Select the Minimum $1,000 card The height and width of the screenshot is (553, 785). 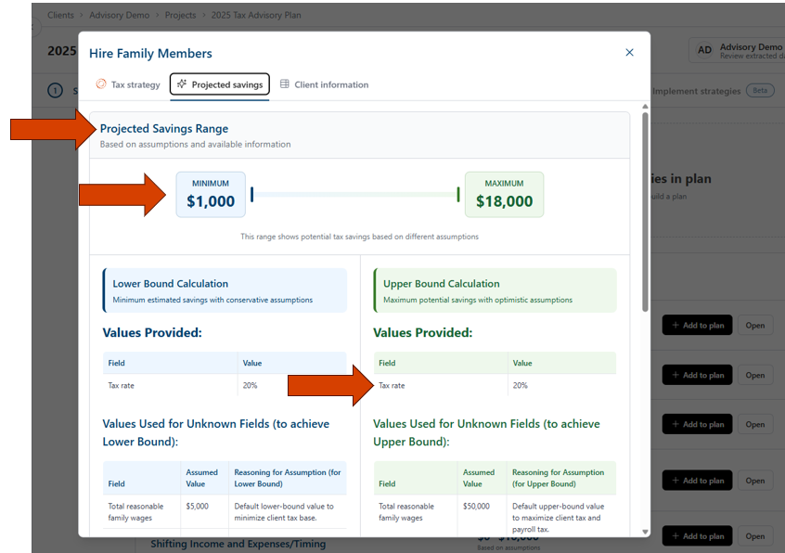[211, 194]
